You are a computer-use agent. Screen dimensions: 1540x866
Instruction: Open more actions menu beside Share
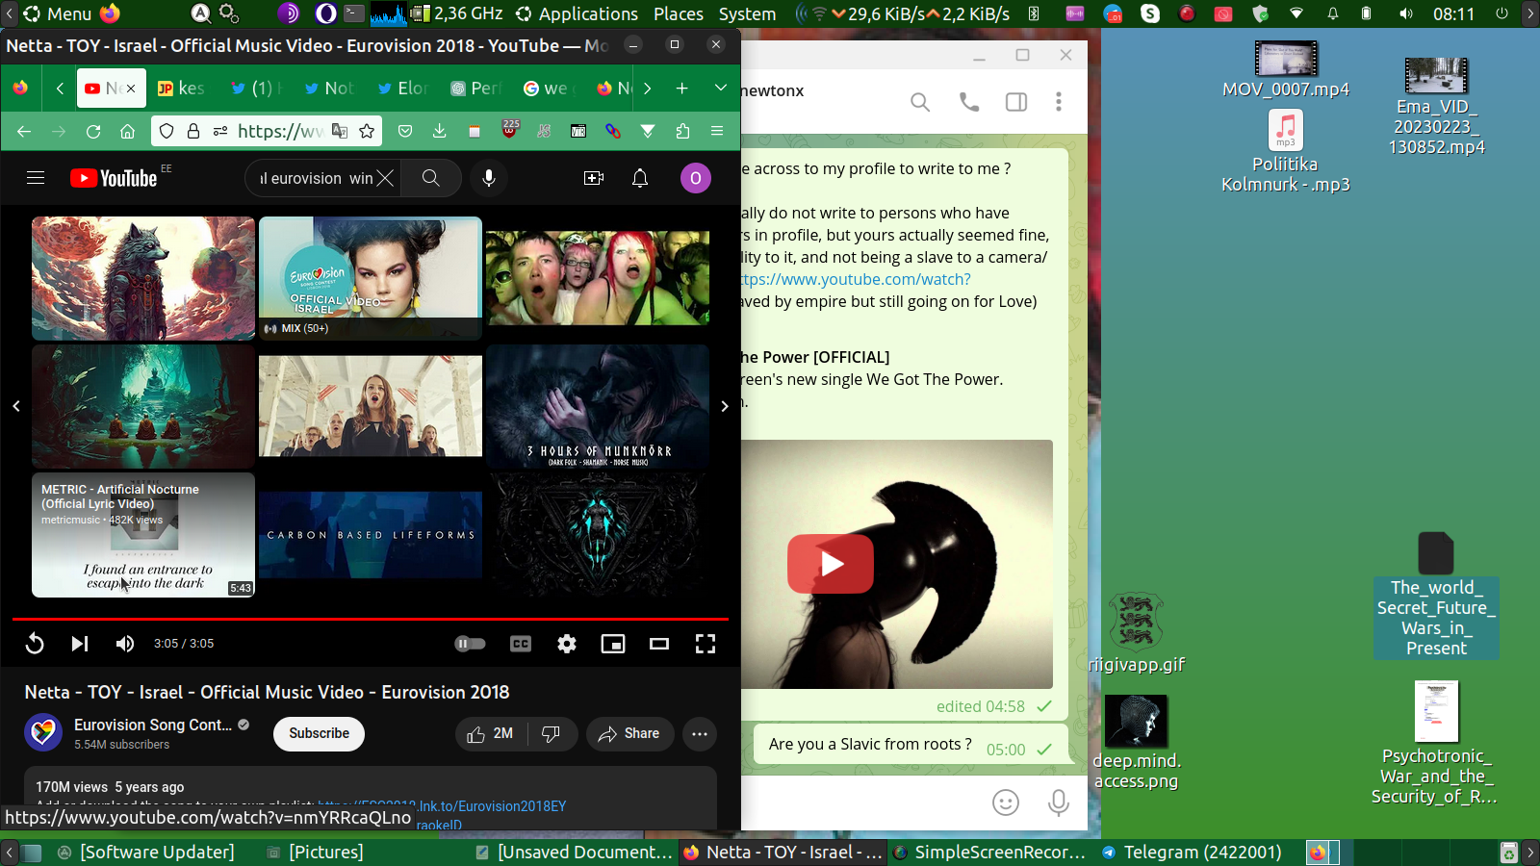(x=700, y=734)
